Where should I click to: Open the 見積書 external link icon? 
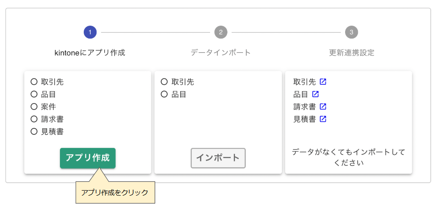[x=323, y=119]
